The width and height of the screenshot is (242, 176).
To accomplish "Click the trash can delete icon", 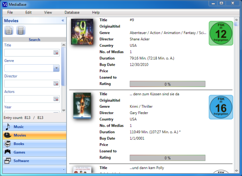I will [21, 31].
